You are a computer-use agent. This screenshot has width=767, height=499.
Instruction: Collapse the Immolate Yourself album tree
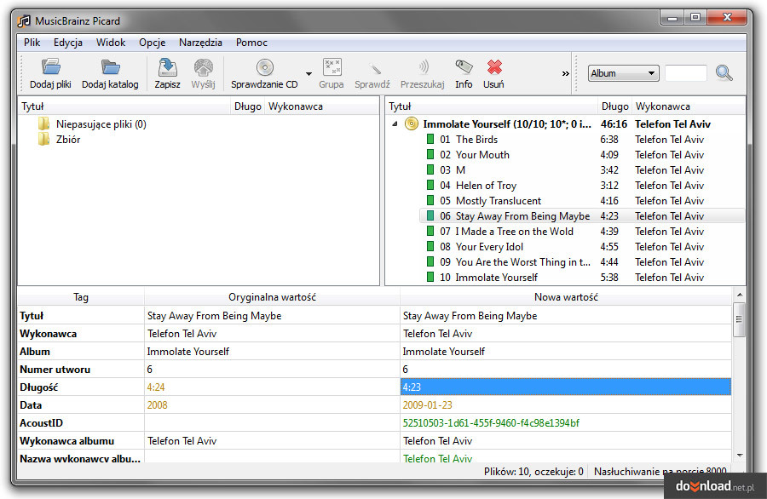point(395,124)
